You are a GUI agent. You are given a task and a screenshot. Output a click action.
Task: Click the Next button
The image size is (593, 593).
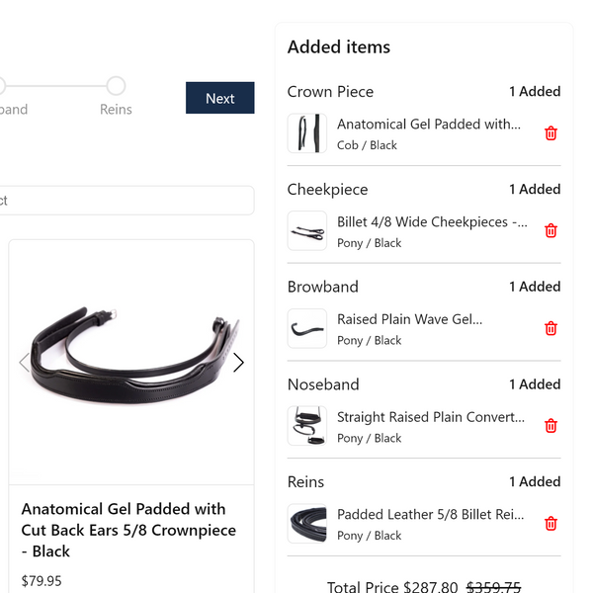pyautogui.click(x=219, y=98)
